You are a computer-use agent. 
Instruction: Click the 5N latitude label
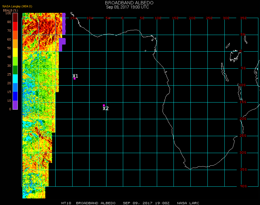point(243,34)
